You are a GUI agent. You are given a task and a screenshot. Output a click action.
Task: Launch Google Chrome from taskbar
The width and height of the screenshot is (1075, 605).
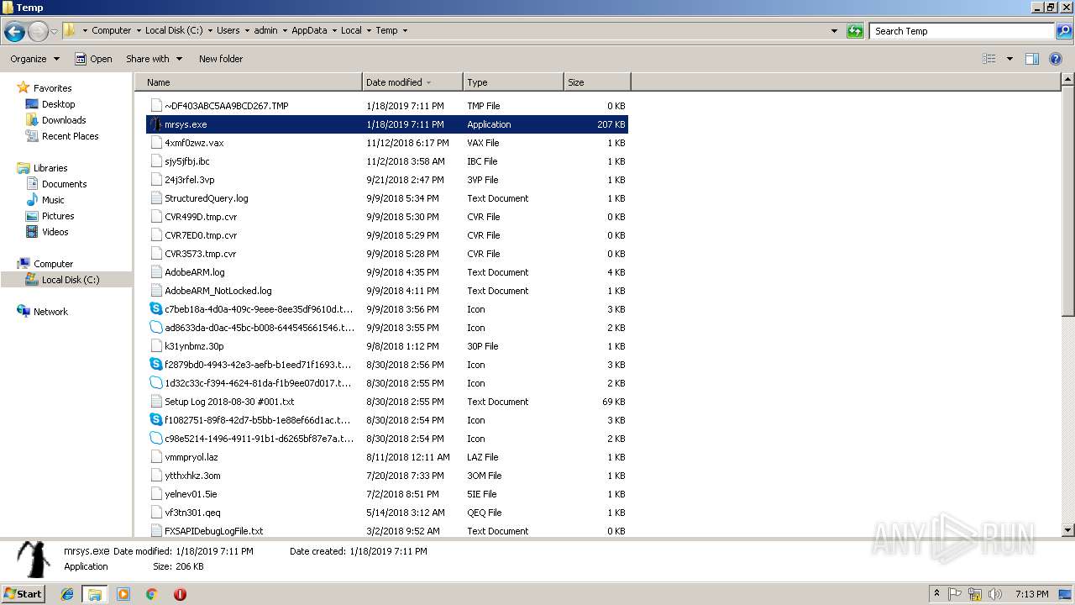pyautogui.click(x=151, y=594)
